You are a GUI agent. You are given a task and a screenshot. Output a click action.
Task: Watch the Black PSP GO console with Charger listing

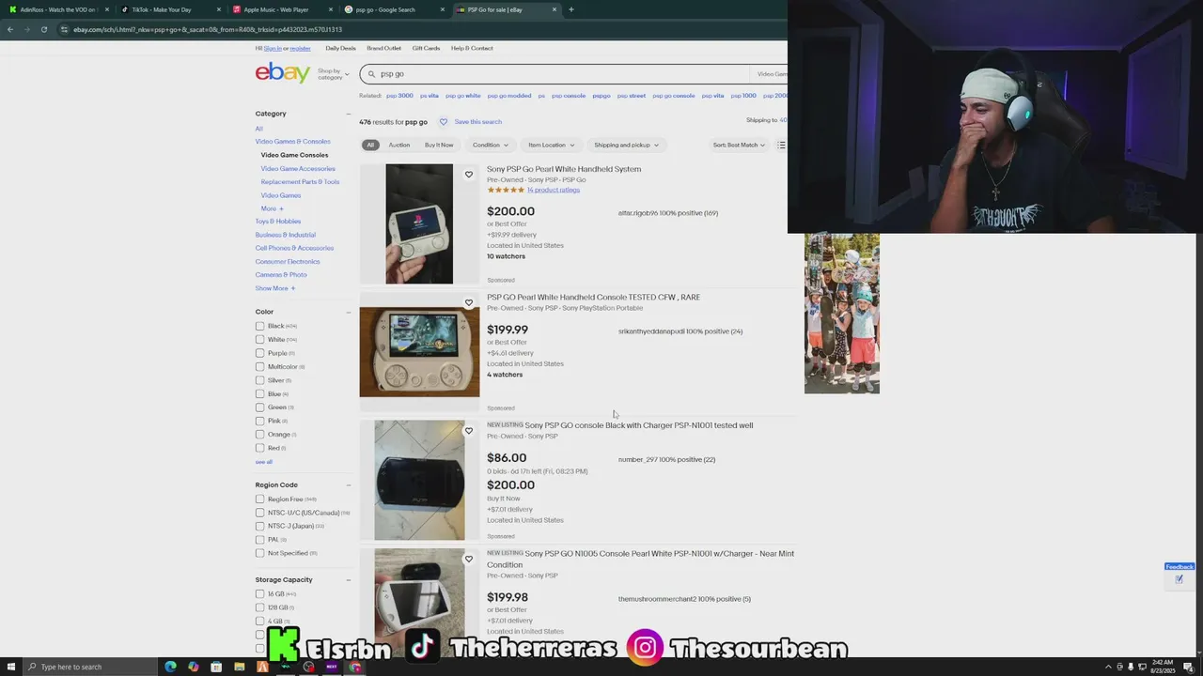(469, 431)
